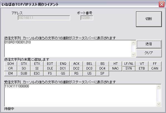Click inside the send string text area
The height and width of the screenshot is (113, 166).
point(68,48)
